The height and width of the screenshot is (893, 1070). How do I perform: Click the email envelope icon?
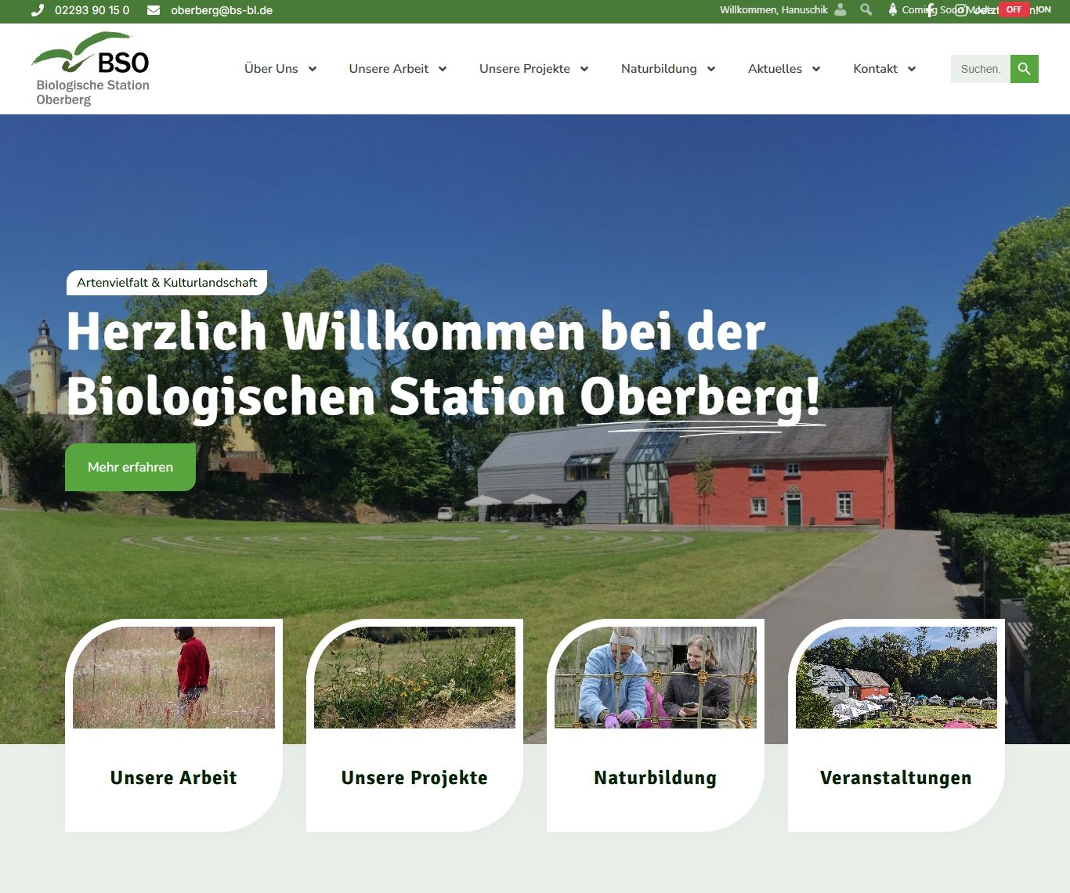[x=154, y=10]
